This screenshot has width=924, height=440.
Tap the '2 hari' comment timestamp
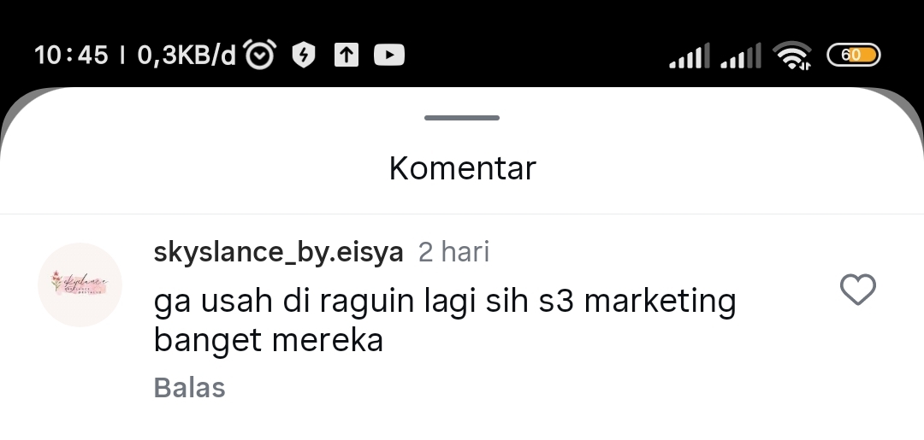[x=453, y=252]
